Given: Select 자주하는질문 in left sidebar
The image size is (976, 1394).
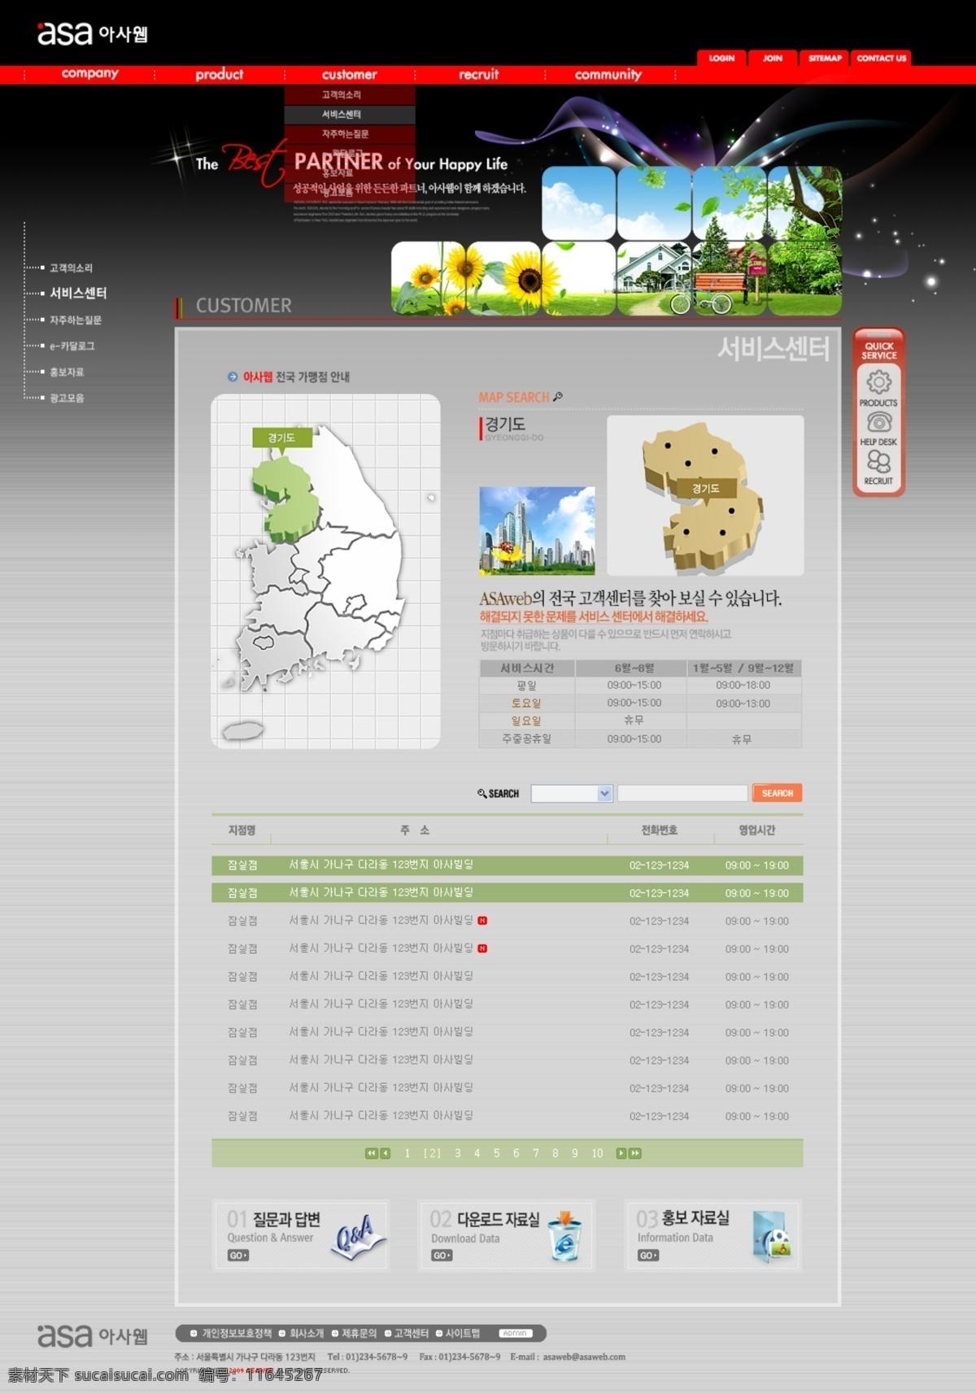Looking at the screenshot, I should [x=75, y=320].
